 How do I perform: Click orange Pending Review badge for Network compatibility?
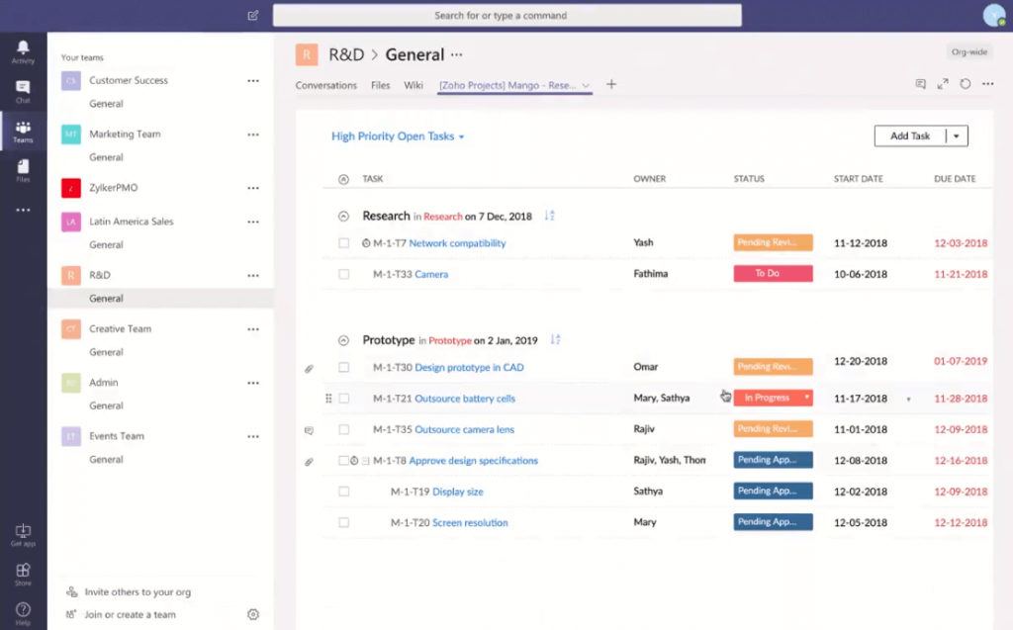point(773,242)
